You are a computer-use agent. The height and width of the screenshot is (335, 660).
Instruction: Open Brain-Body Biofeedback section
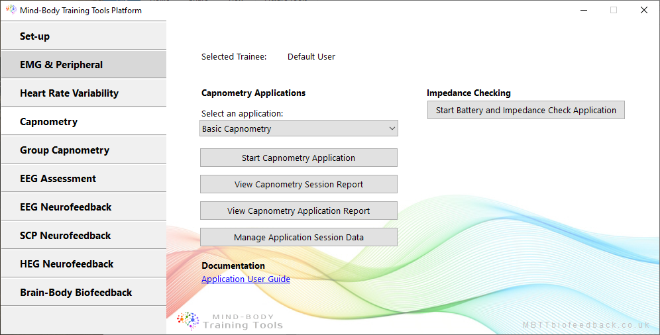tap(83, 292)
